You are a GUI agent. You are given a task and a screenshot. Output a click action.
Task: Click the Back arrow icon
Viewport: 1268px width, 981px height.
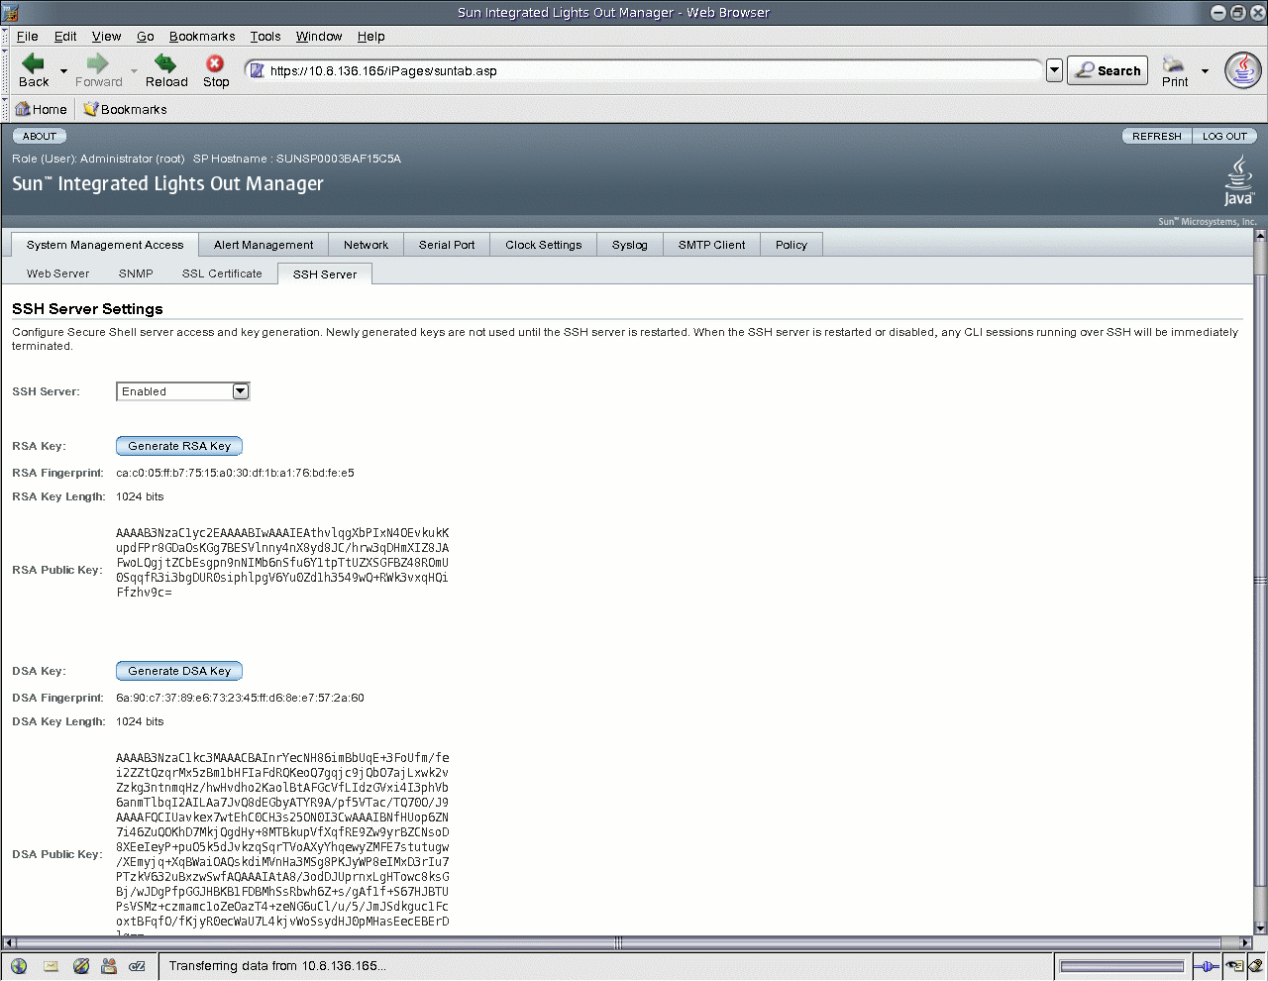[33, 63]
